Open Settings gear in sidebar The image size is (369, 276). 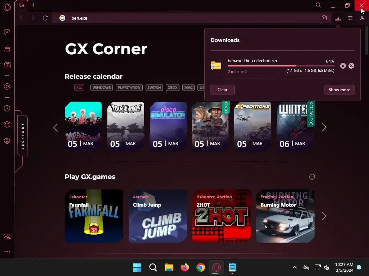[x=7, y=141]
